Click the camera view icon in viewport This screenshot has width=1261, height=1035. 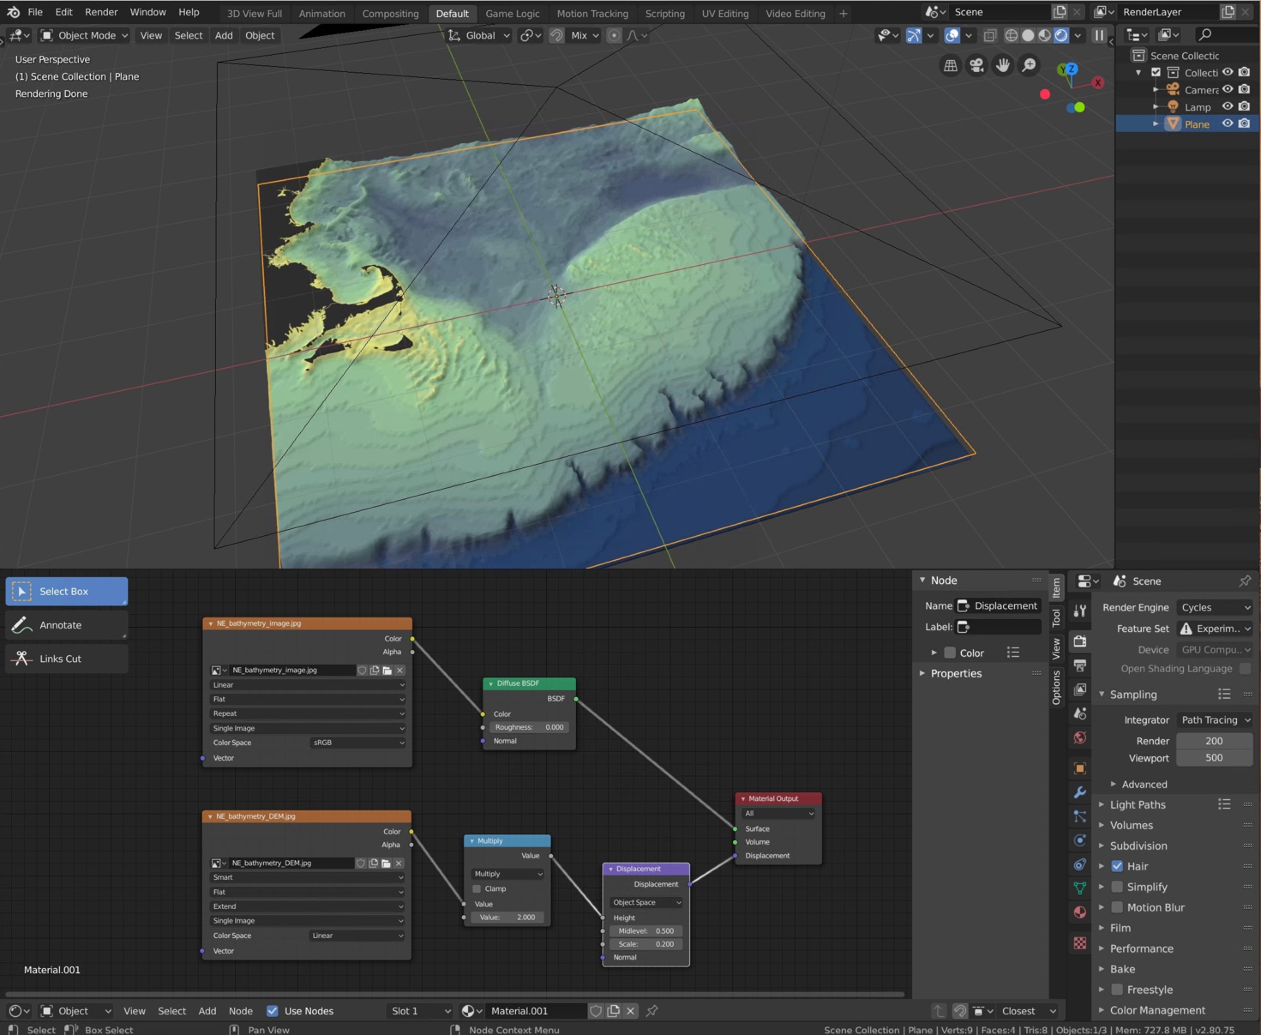click(x=977, y=65)
